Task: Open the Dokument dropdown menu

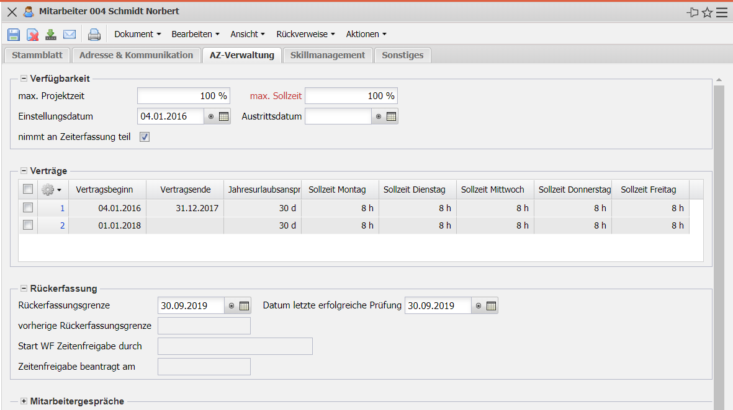Action: (x=137, y=34)
